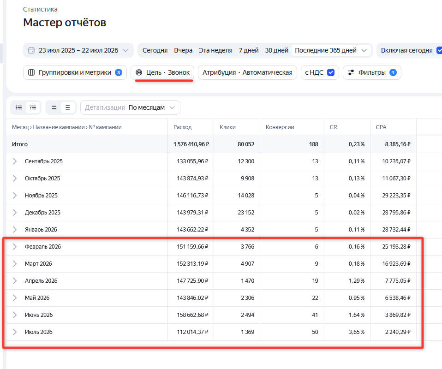442x369 pixels.
Task: Click the sliders icon in Фильтры button
Action: click(x=351, y=72)
